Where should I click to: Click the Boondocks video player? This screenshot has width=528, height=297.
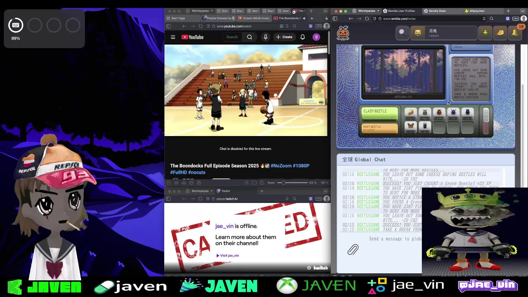(246, 90)
